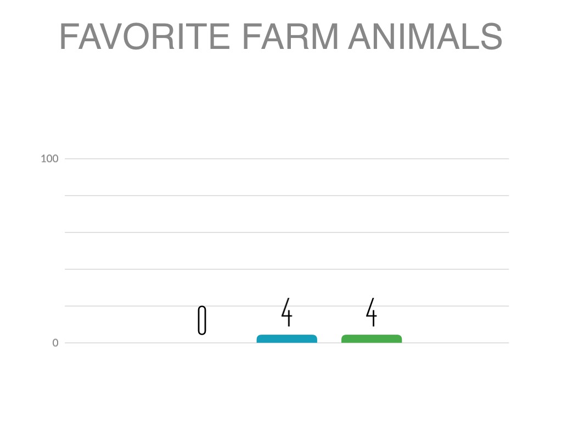Select the small 0 label on the vertical axis
Screen dimensions: 562x422
pyautogui.click(x=55, y=343)
